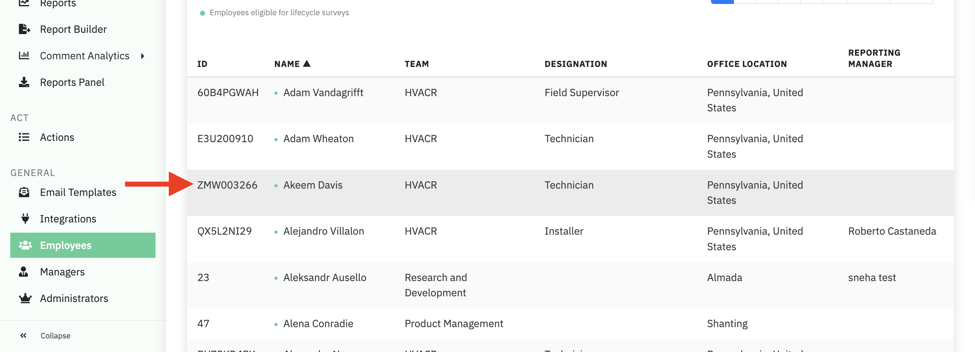Click the Administrators crown icon
Image resolution: width=975 pixels, height=352 pixels.
click(25, 298)
